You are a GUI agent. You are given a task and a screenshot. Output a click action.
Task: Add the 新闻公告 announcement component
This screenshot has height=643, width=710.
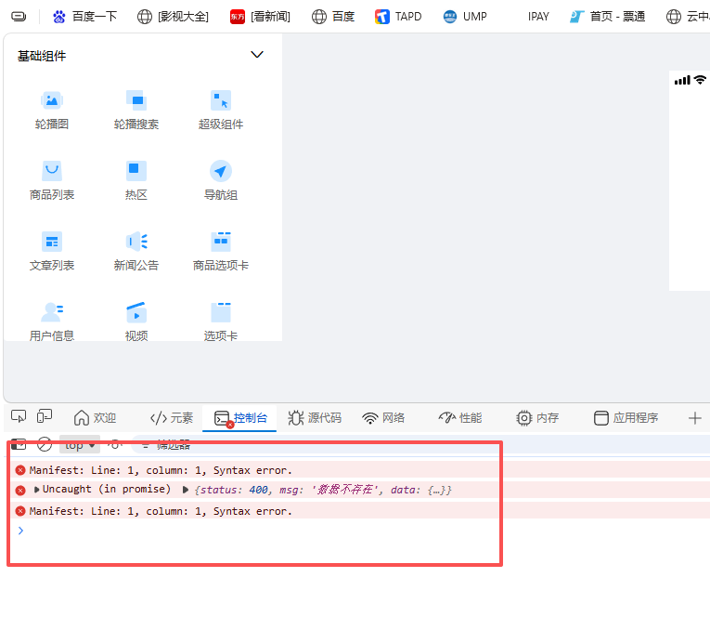[136, 252]
